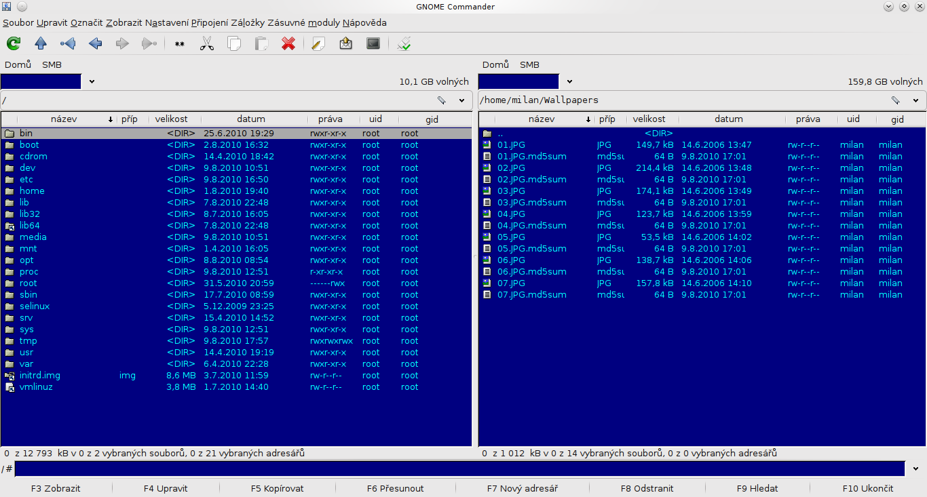The height and width of the screenshot is (497, 927).
Task: Go back using the blue left arrow
Action: [x=95, y=44]
